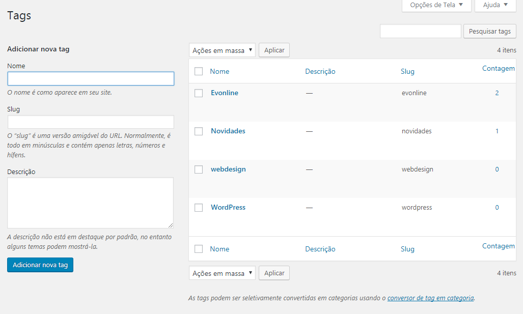Click the Pesquisar tags button

[490, 31]
